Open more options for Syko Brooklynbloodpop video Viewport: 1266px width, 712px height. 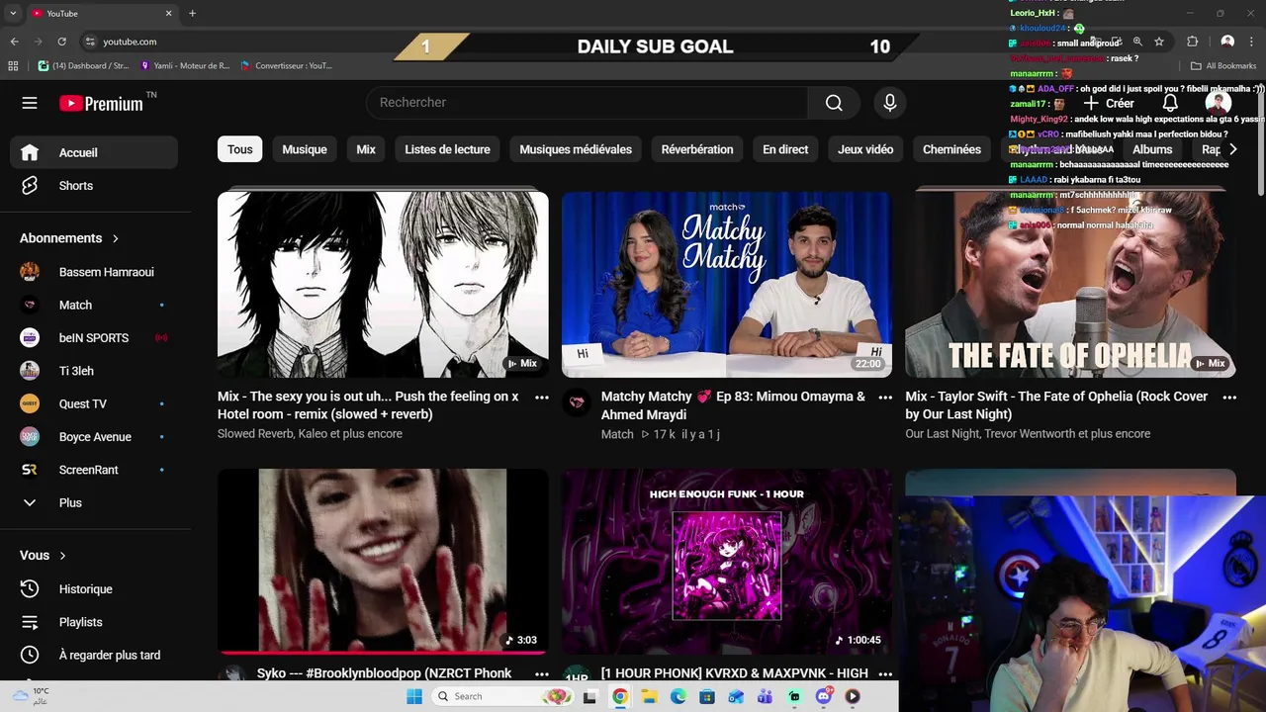point(542,673)
